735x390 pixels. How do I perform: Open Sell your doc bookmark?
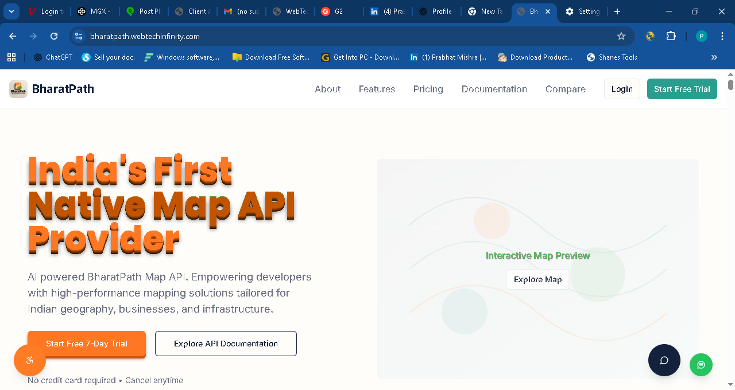click(x=109, y=57)
